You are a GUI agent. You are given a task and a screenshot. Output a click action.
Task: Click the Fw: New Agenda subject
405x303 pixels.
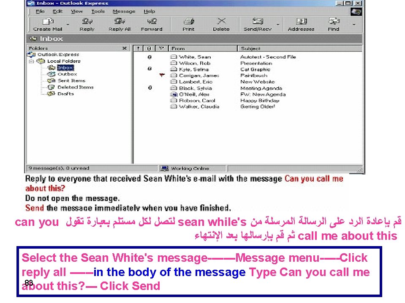click(x=263, y=94)
